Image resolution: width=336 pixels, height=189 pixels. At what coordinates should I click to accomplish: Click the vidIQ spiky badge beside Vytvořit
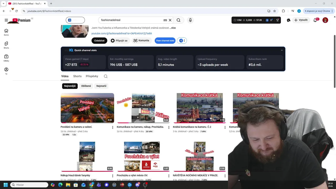288,20
